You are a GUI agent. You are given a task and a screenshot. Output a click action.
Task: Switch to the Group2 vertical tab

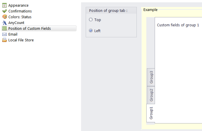(x=151, y=95)
